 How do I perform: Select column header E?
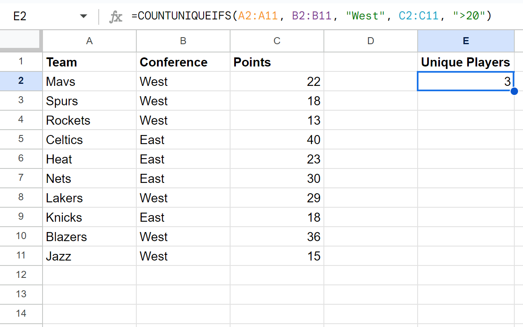(466, 40)
